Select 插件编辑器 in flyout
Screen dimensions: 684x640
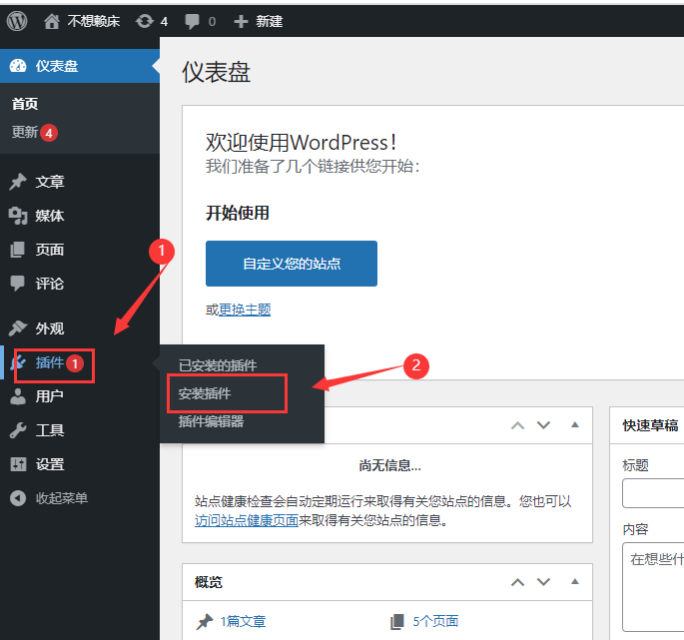pos(211,421)
